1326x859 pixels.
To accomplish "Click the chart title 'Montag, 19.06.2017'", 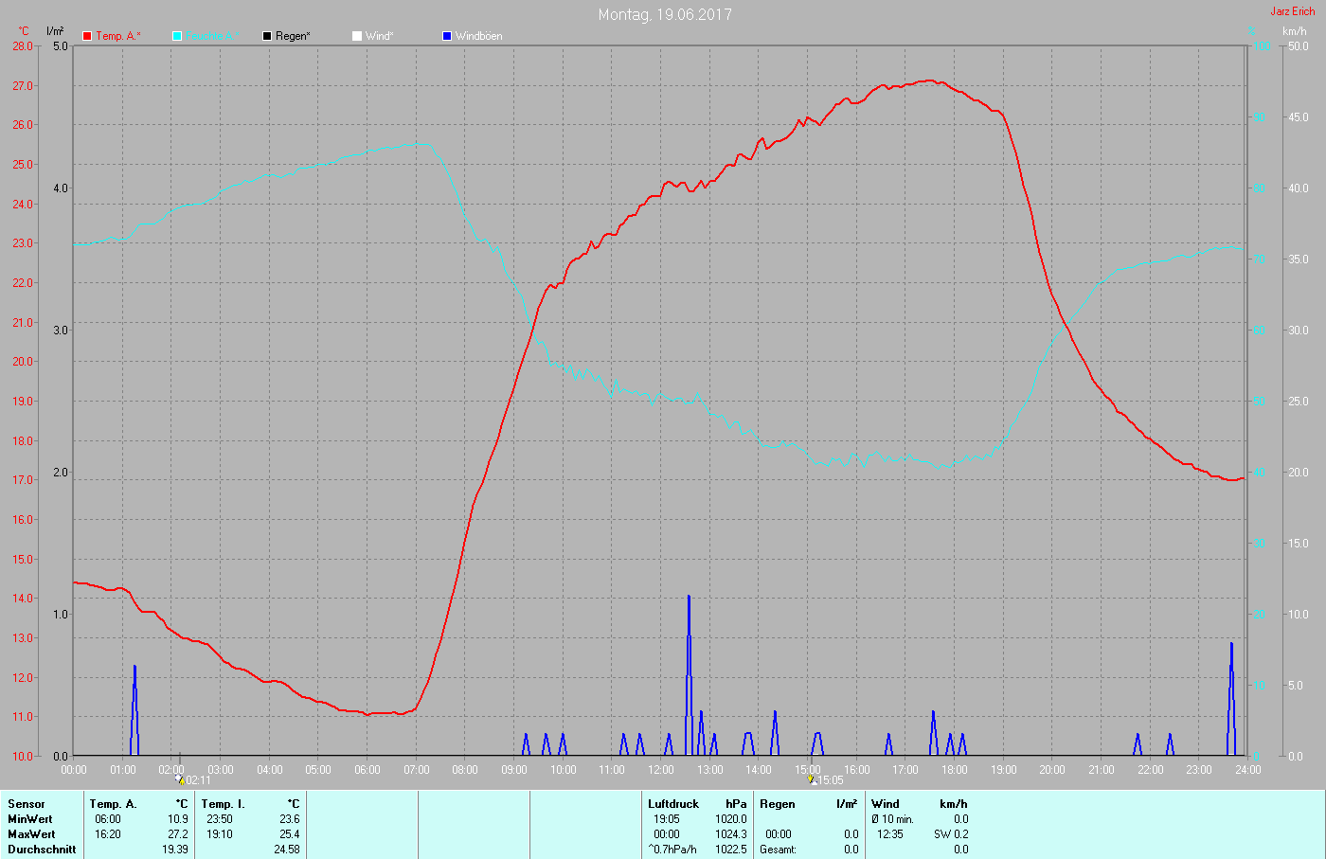I will coord(665,14).
